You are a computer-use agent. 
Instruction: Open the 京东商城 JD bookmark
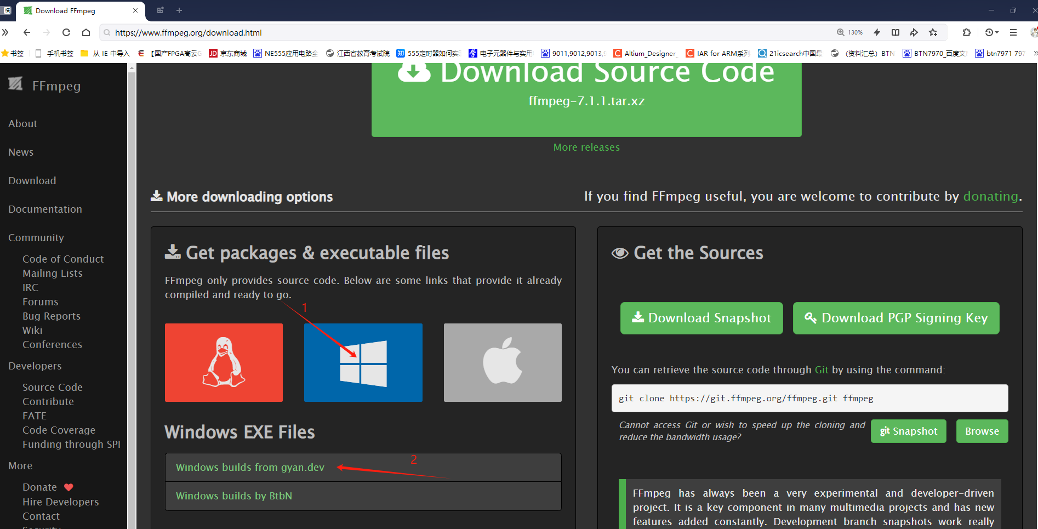[x=228, y=53]
